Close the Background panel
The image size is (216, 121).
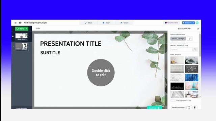pos(198,29)
